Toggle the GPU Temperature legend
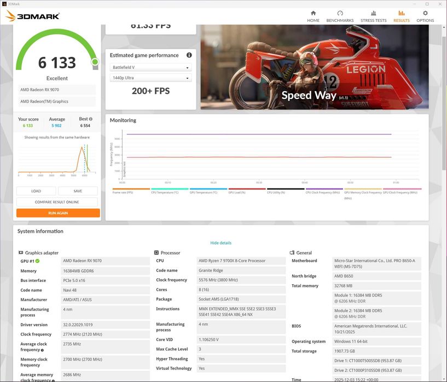Image resolution: width=447 pixels, height=382 pixels. (x=208, y=191)
